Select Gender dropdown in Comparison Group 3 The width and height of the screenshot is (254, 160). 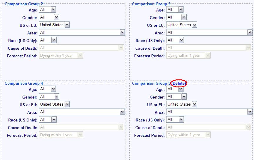[x=176, y=17]
